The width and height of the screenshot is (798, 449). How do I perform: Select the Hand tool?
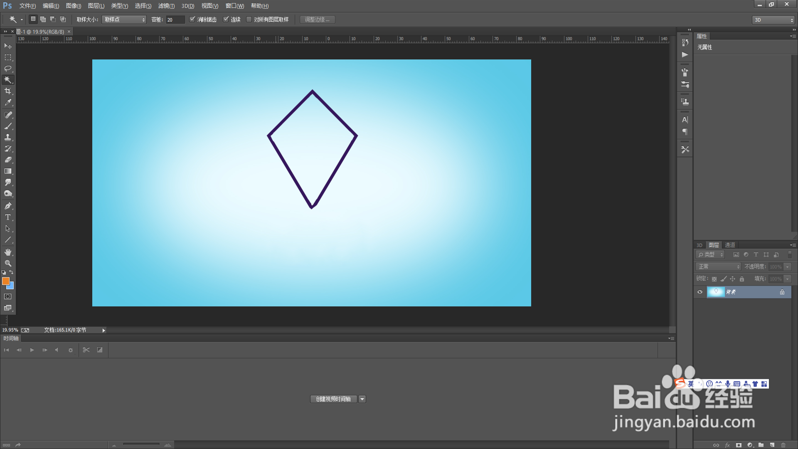pyautogui.click(x=8, y=252)
